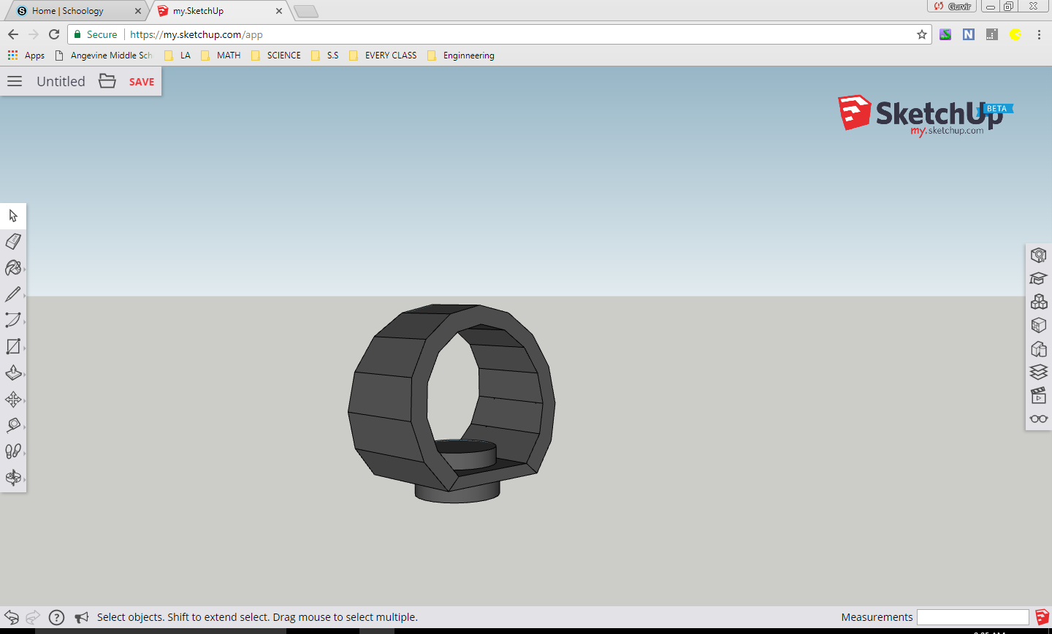Screen dimensions: 1052x634
Task: Close the Home | Schoology tab
Action: (138, 11)
